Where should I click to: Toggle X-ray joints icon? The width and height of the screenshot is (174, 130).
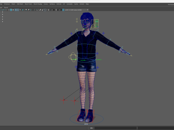[x=45, y=10]
